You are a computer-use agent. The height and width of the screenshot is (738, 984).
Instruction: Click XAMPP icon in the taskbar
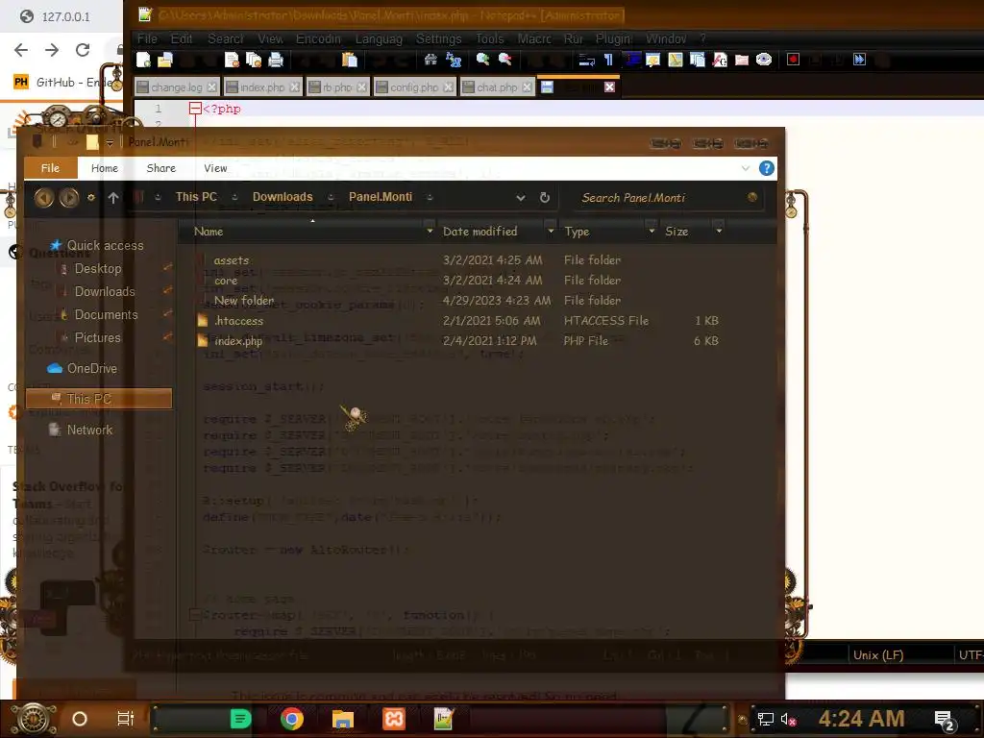click(x=394, y=719)
